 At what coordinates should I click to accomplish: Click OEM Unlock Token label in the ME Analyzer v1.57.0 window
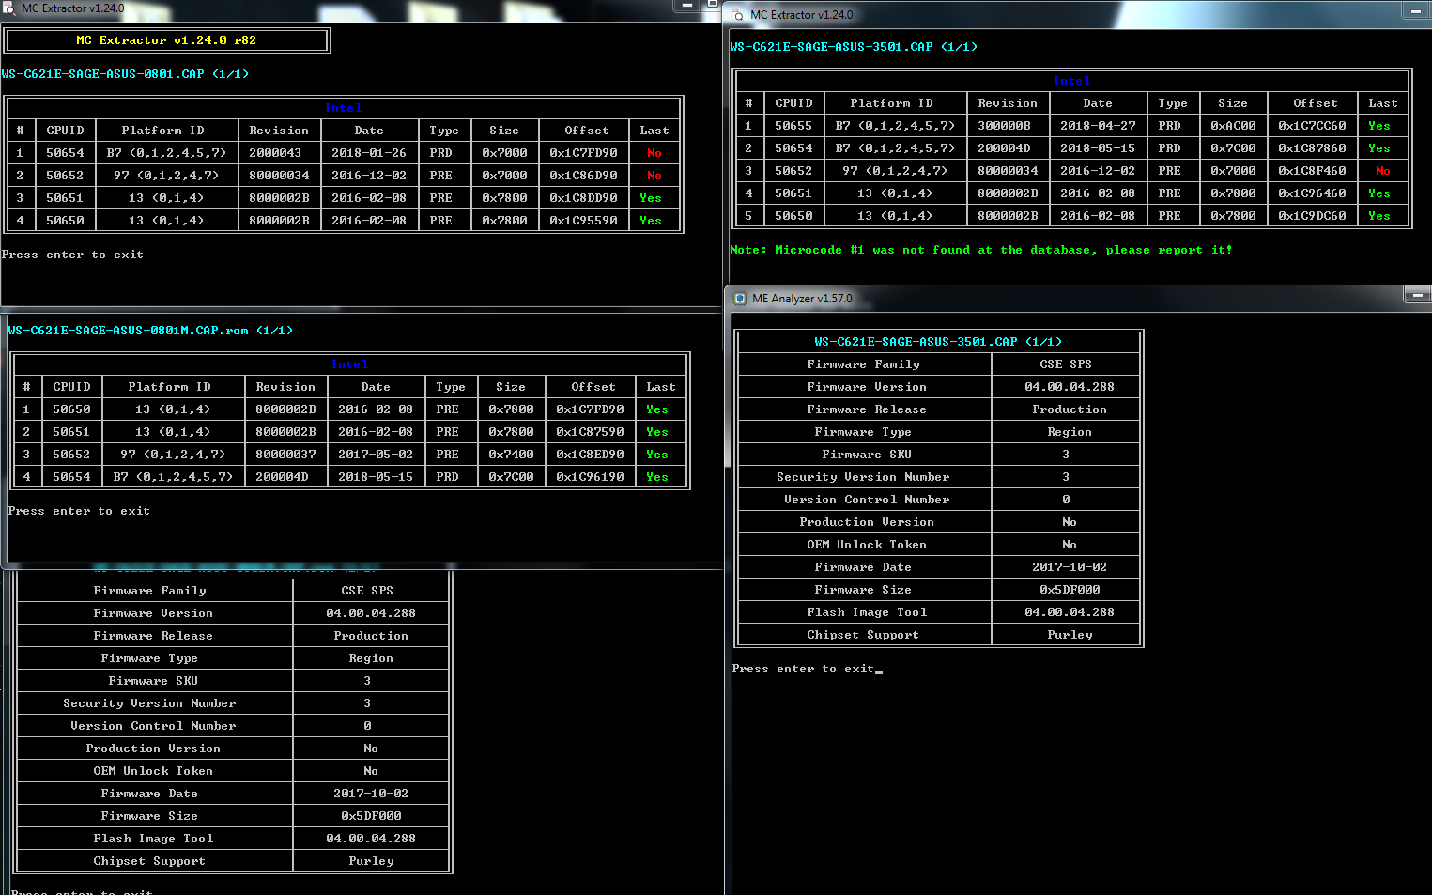tap(867, 545)
